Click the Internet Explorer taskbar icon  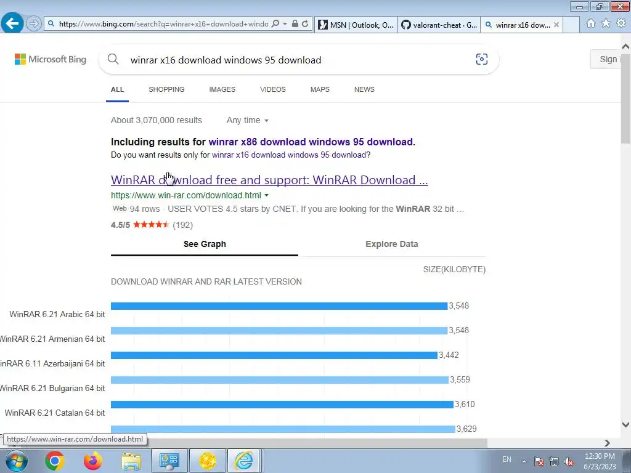(x=244, y=461)
